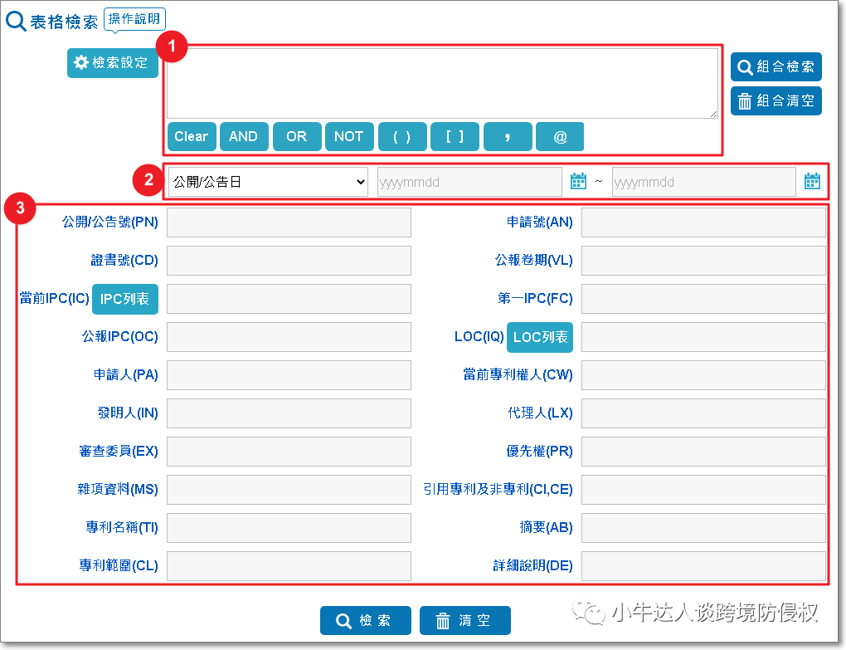The height and width of the screenshot is (650, 846).
Task: Click the Clear operator button
Action: pyautogui.click(x=192, y=137)
